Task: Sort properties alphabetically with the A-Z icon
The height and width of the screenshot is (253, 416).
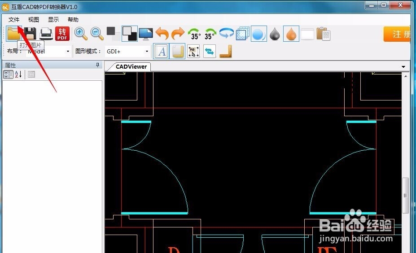Action: coord(18,74)
